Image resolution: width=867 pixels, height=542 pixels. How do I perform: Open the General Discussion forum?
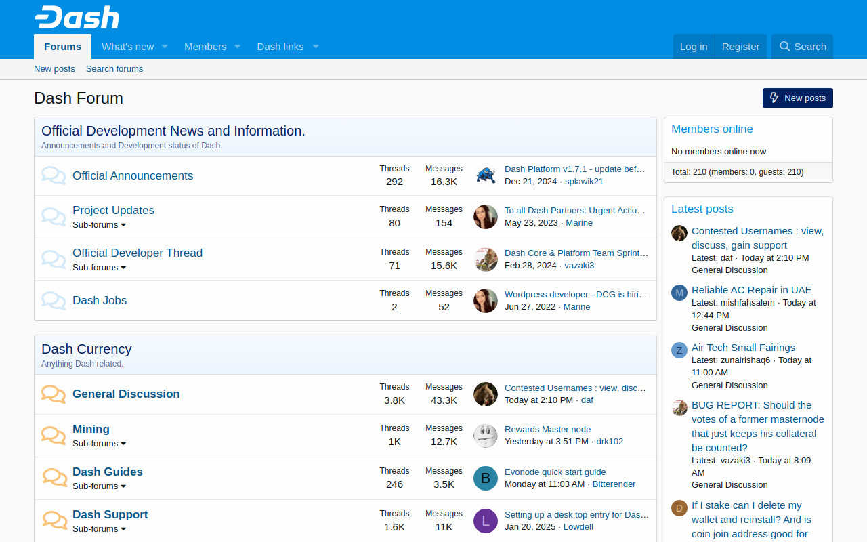(126, 394)
